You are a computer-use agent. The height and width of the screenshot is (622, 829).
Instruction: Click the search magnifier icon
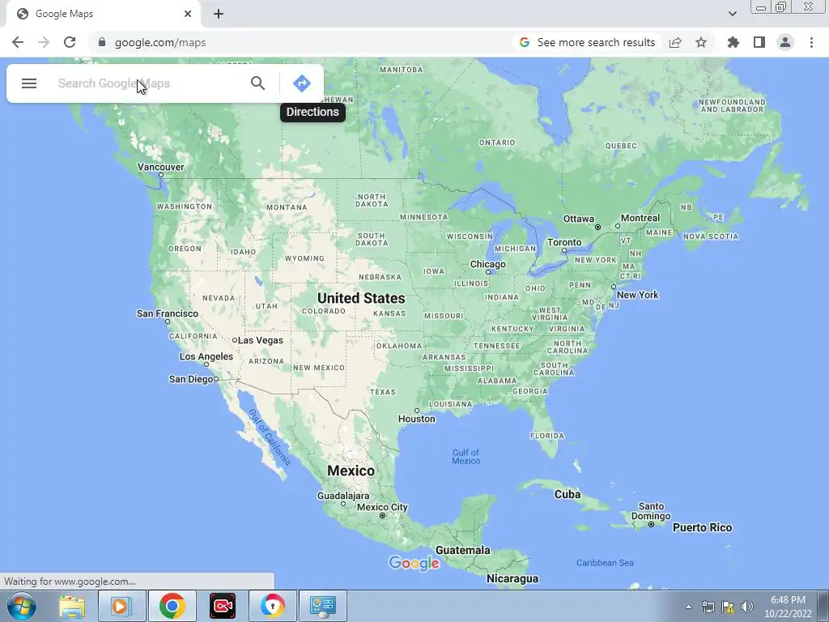(x=257, y=83)
